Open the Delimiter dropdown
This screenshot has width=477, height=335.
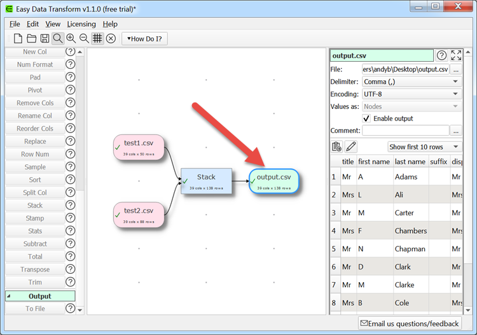coord(411,82)
